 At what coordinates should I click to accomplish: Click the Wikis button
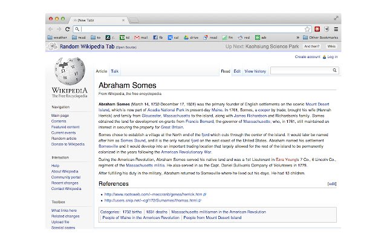(x=331, y=47)
